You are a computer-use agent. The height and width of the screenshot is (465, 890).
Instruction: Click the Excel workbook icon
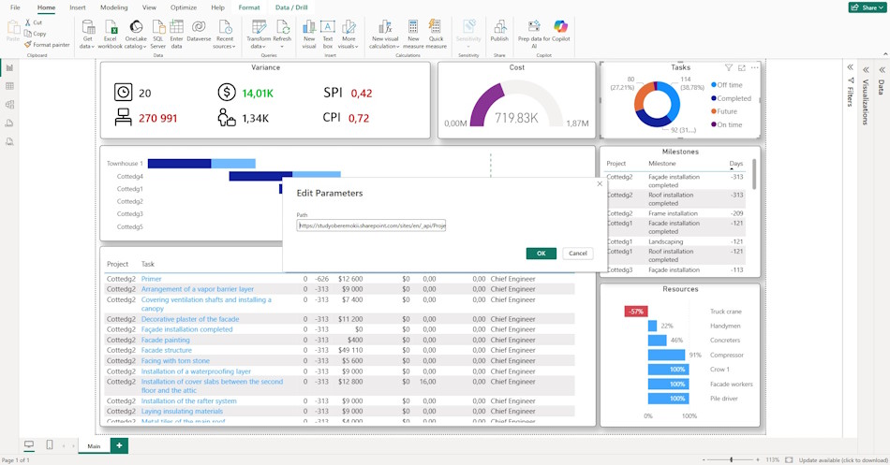(111, 34)
